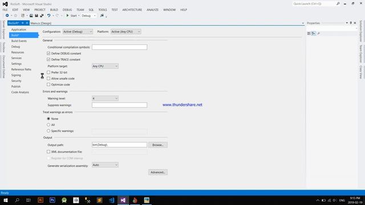This screenshot has height=205, width=365.
Task: Open the Warning level dropdown
Action: (105, 99)
